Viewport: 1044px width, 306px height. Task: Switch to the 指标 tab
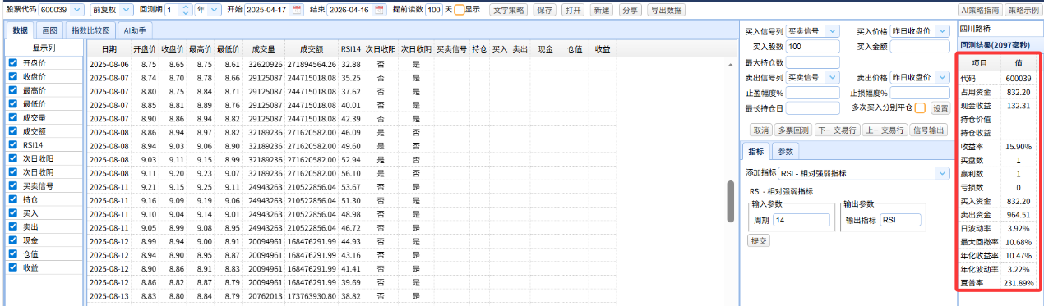click(756, 151)
